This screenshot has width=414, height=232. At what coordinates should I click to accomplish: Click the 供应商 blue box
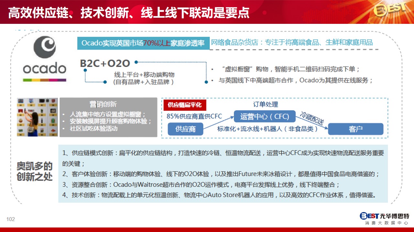click(185, 129)
